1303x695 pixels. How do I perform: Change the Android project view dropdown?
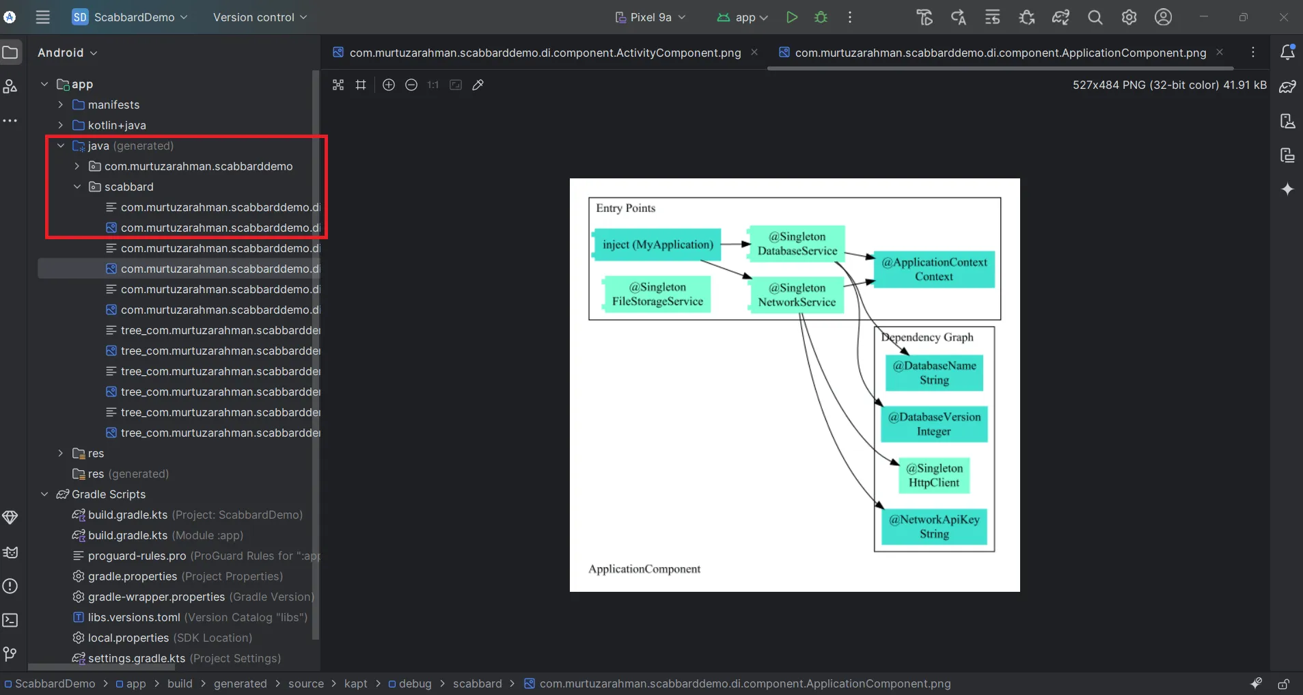(68, 53)
